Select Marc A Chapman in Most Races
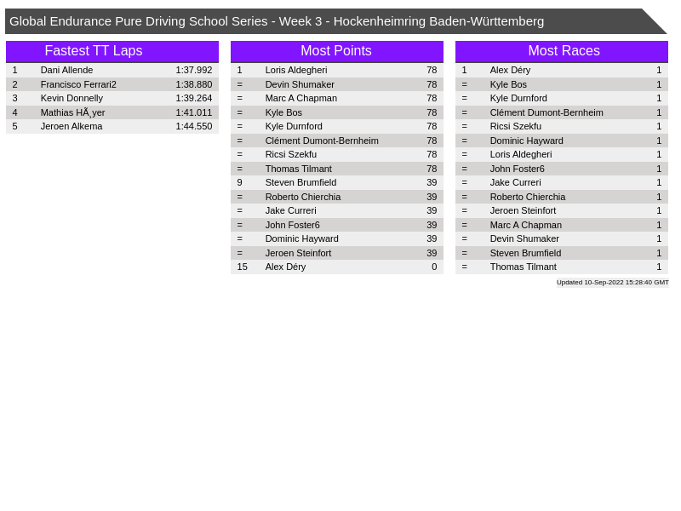Screen dimensions: 681x511 [525, 225]
